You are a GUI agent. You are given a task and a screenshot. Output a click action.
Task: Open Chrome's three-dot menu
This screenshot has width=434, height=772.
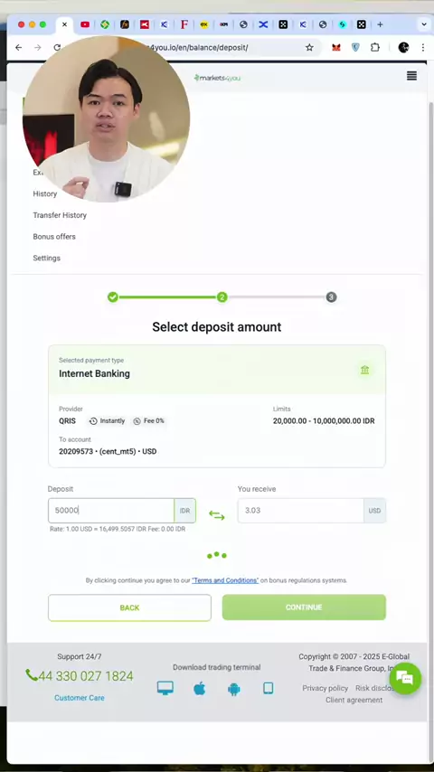(422, 47)
